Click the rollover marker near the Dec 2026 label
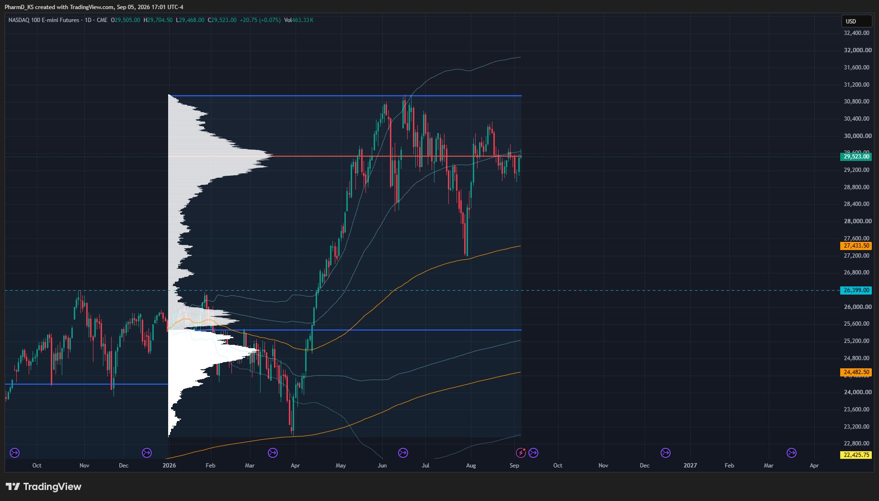879x501 pixels. click(x=665, y=453)
